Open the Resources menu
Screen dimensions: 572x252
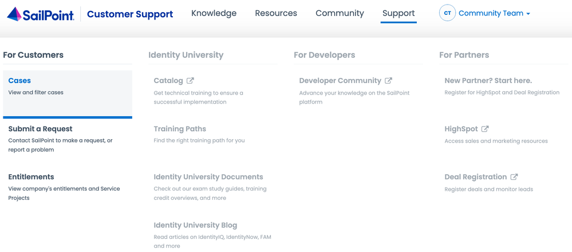[x=276, y=13]
